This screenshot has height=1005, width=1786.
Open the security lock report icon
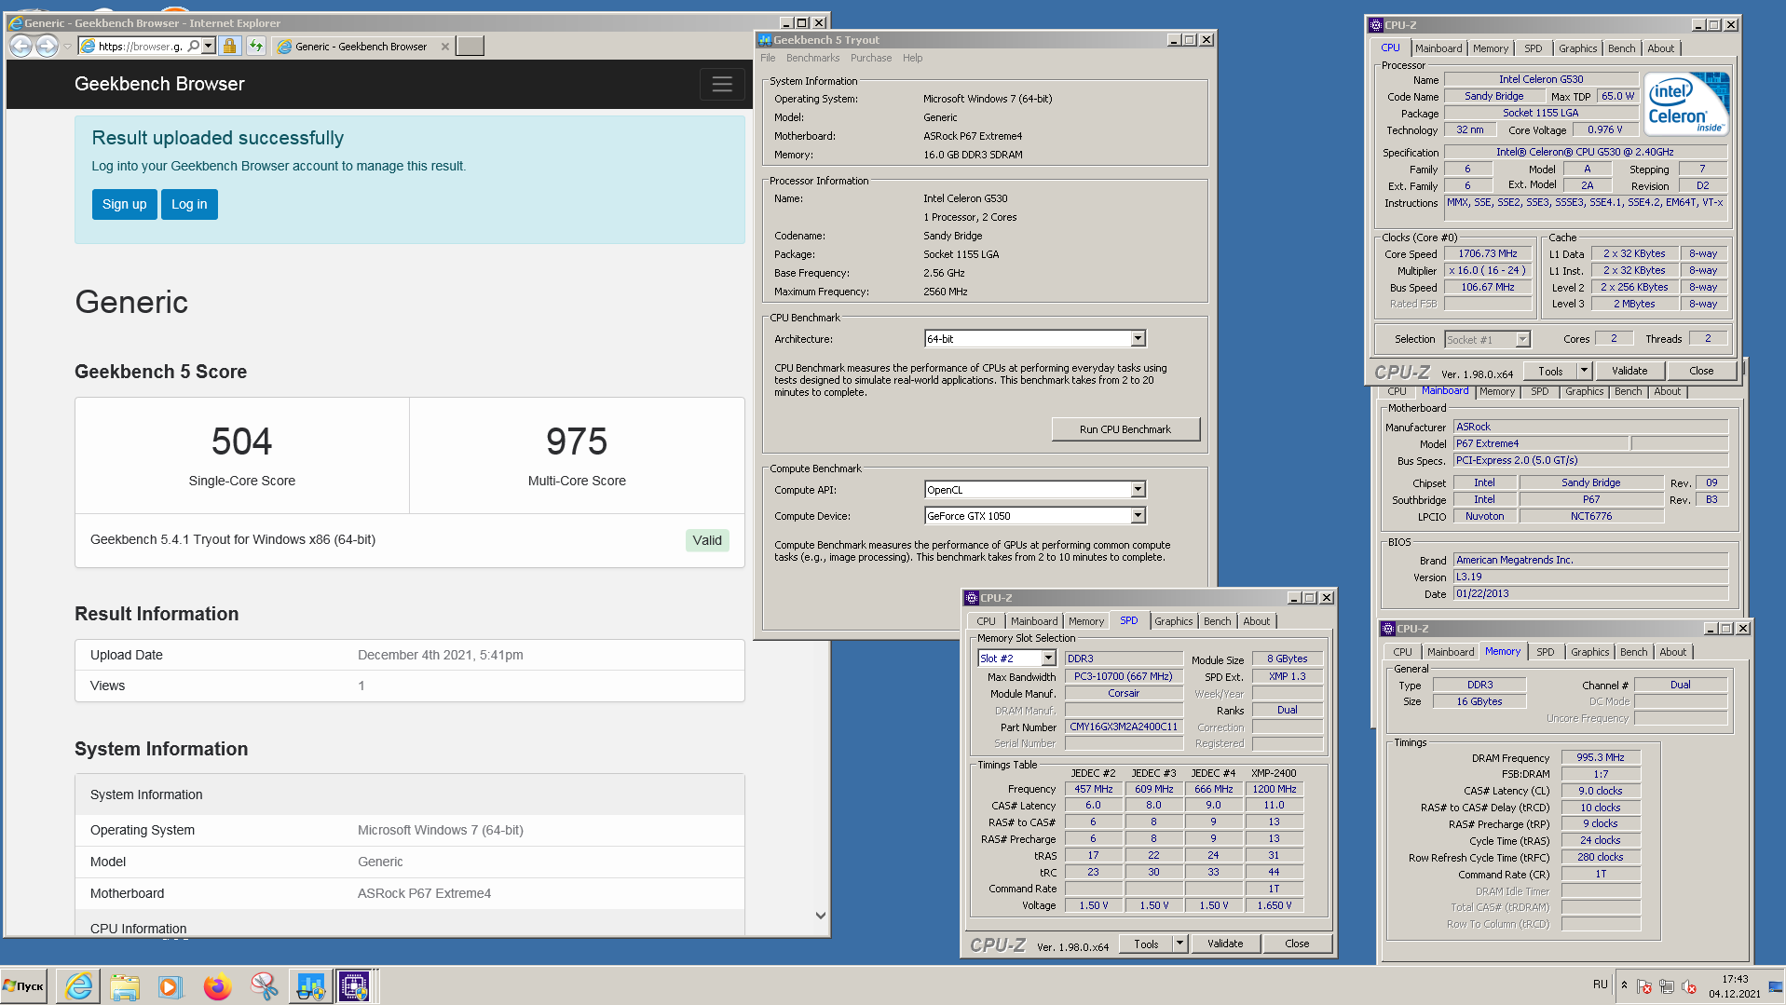pos(230,46)
